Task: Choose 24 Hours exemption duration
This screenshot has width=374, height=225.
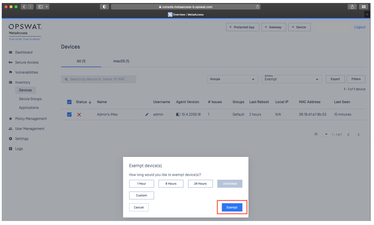Action: [201, 184]
